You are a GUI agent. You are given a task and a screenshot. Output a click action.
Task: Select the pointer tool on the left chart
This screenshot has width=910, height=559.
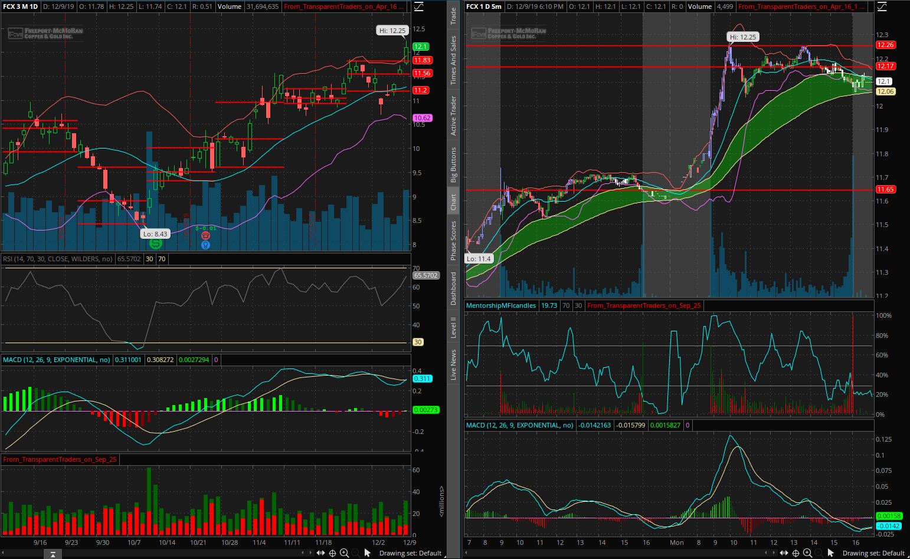pos(367,553)
